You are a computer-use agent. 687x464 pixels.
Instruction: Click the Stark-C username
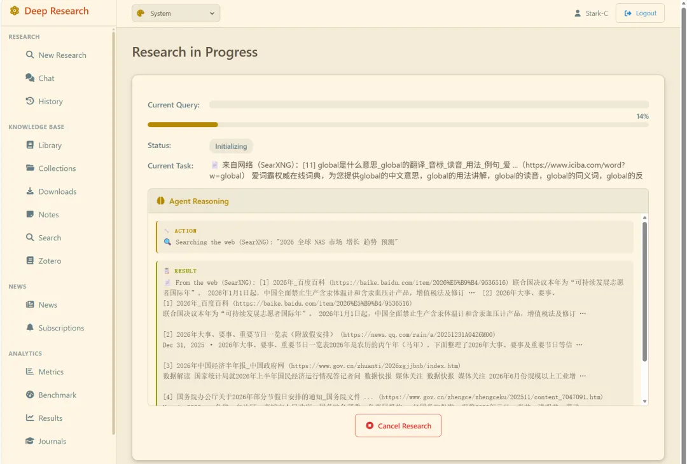point(597,13)
